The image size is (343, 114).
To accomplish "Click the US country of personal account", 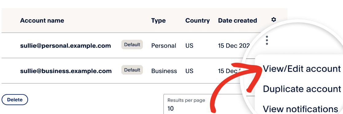I will pyautogui.click(x=189, y=46).
